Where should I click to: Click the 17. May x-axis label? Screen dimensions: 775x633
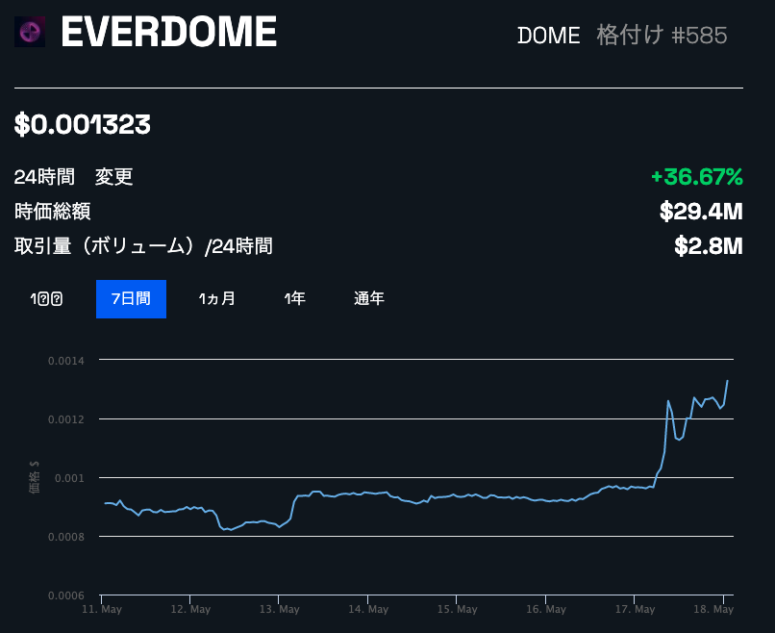tap(636, 609)
